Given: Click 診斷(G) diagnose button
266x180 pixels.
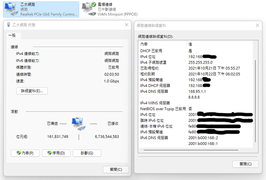Looking at the screenshot, I should click(87, 153).
